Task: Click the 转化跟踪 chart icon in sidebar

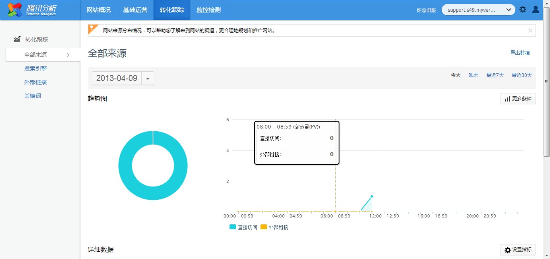Action: (17, 39)
